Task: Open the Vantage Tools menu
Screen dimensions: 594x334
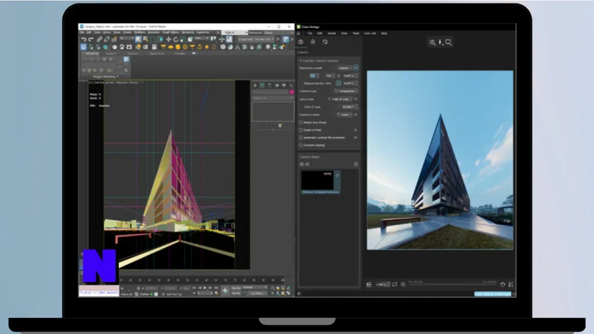Action: click(x=356, y=33)
